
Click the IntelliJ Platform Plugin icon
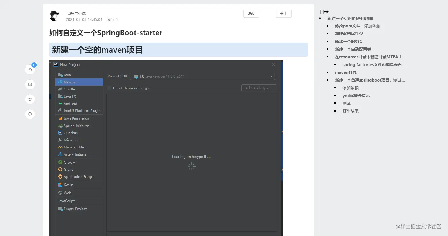[60, 110]
